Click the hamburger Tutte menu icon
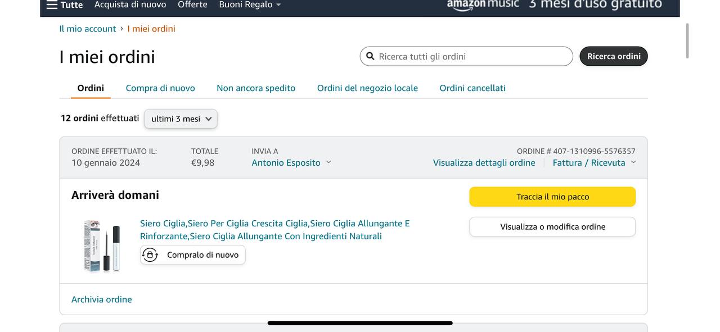This screenshot has height=332, width=720. click(52, 5)
